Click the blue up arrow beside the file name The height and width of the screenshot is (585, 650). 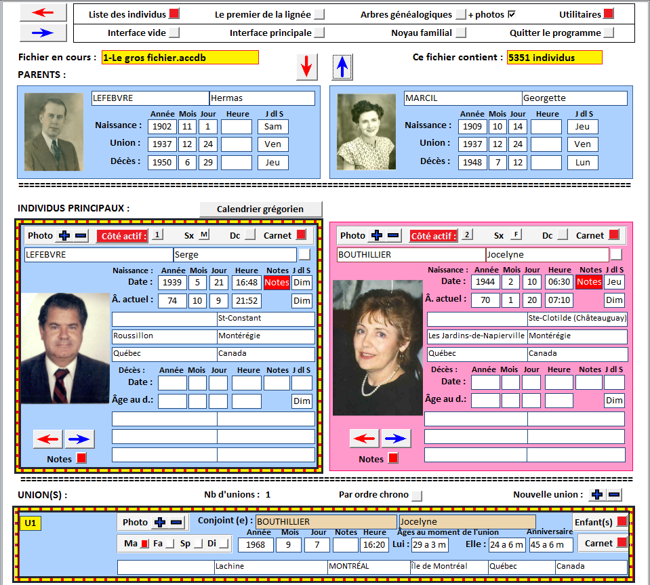point(342,66)
